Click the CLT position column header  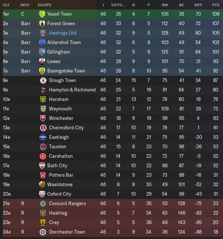coord(7,5)
